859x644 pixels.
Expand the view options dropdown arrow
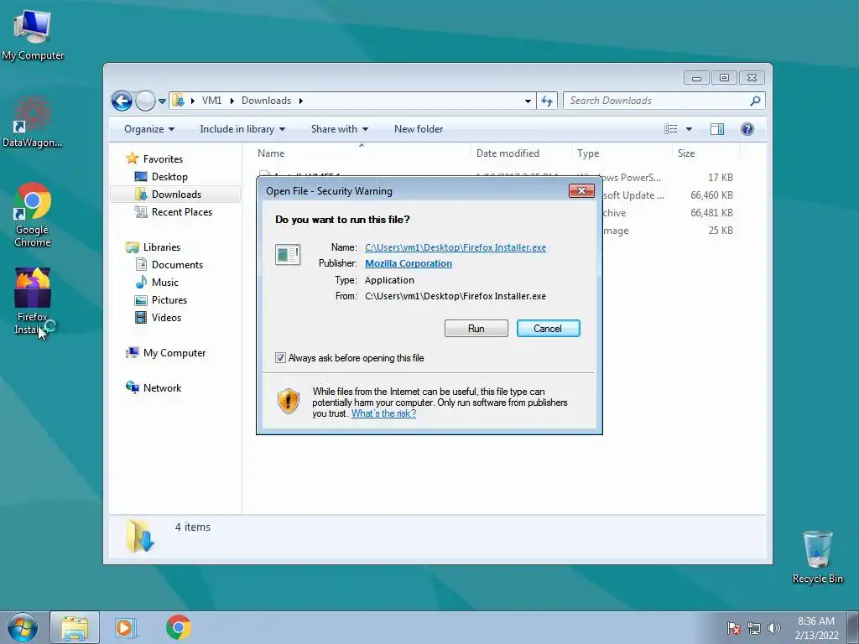[x=690, y=129]
